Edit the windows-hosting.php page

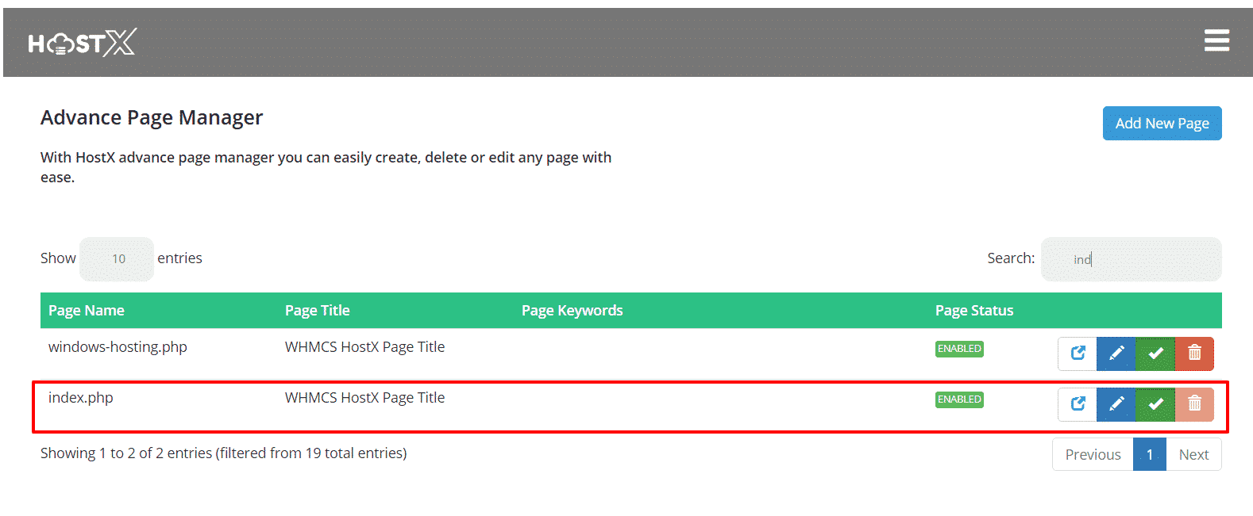[1116, 354]
